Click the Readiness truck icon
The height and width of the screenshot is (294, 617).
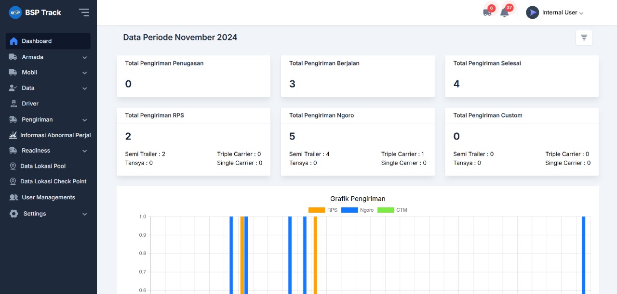point(13,151)
